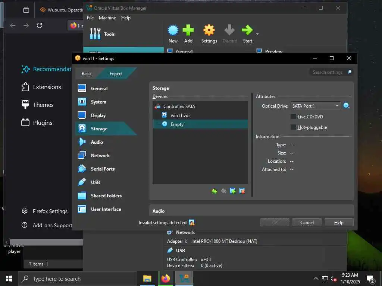Click the Network section header in Manager details
Image resolution: width=382 pixels, height=286 pixels.
[185, 232]
